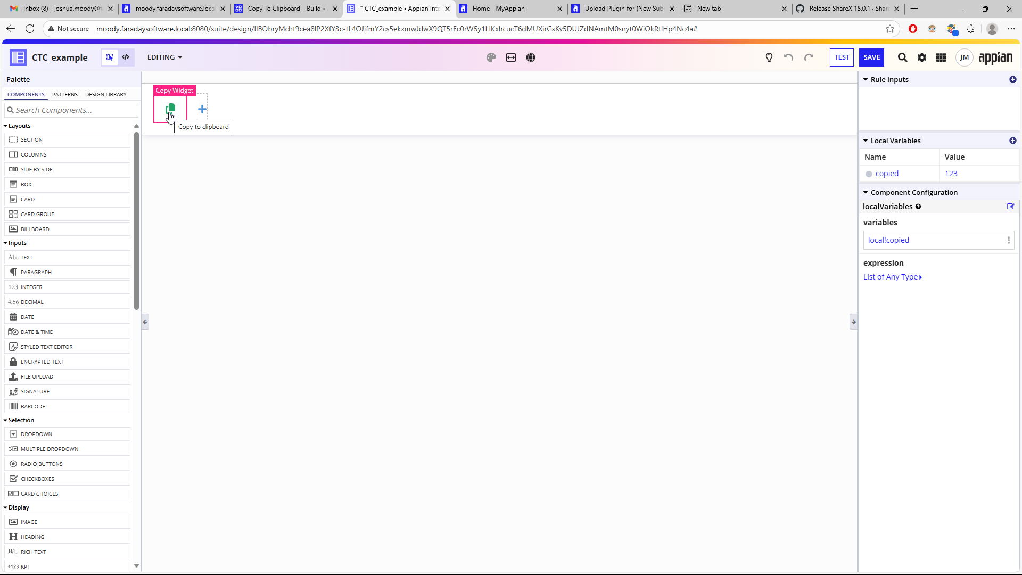Collapse the Display palette group
The width and height of the screenshot is (1022, 575).
(x=17, y=508)
